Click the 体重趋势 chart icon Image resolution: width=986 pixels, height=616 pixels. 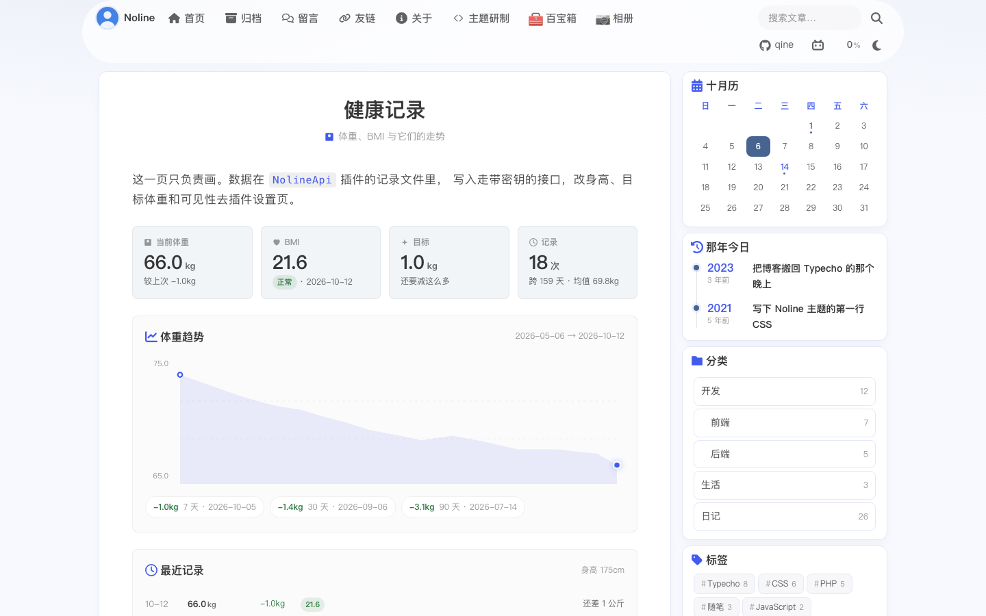151,337
